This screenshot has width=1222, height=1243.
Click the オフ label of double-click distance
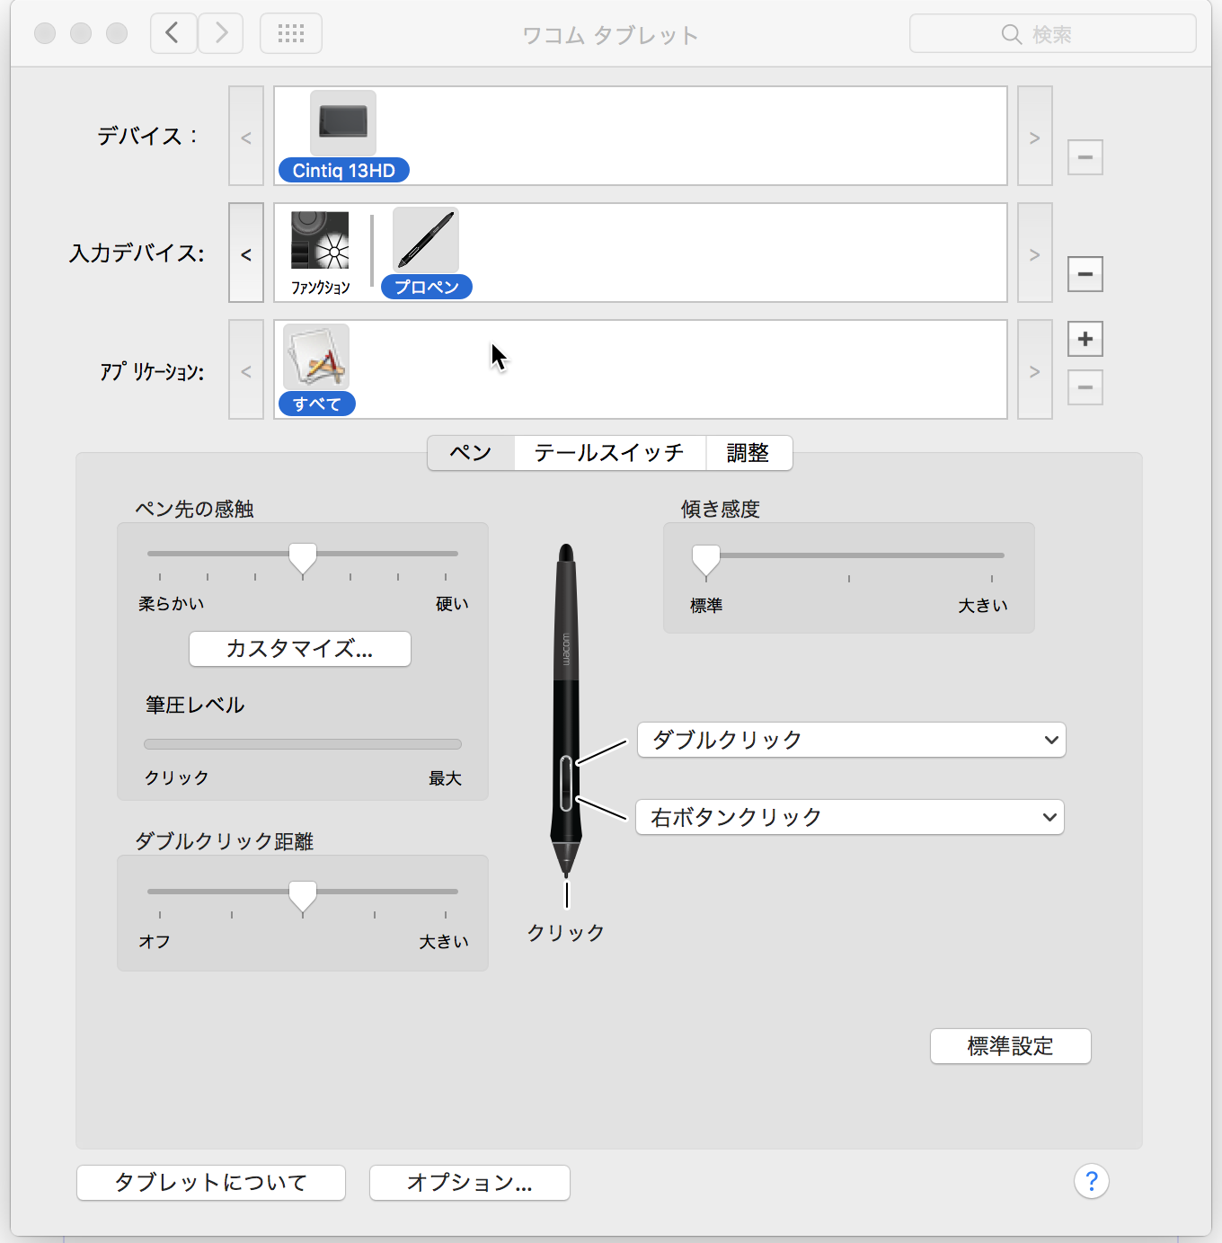(x=155, y=942)
